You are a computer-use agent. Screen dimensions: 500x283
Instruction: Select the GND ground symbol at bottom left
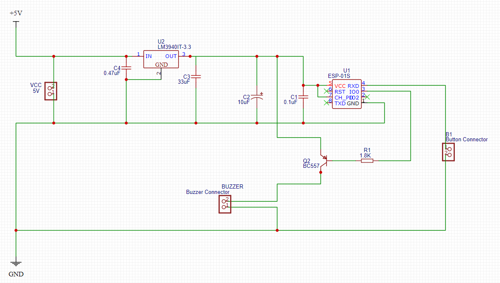click(16, 262)
